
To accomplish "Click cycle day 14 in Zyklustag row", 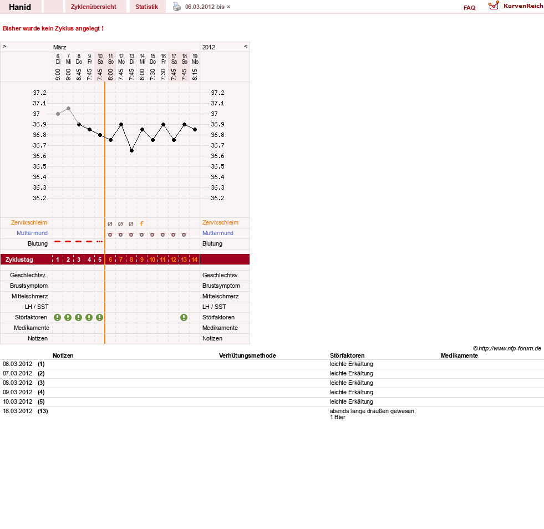I will coord(195,260).
